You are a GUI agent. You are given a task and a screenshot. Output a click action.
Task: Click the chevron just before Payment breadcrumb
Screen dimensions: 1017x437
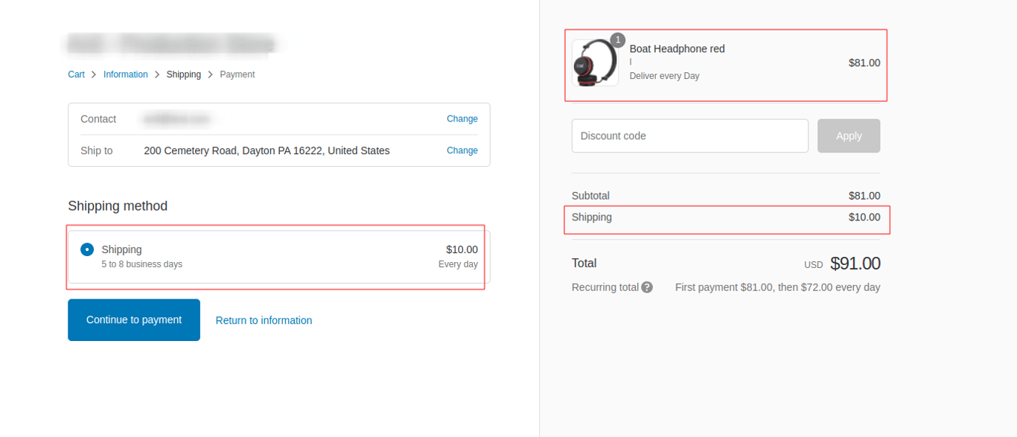tap(211, 74)
